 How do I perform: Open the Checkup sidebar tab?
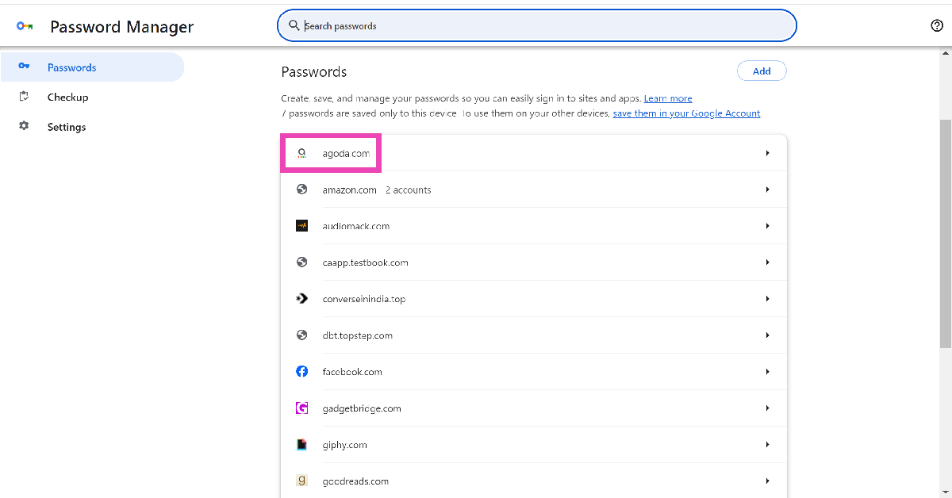[67, 97]
